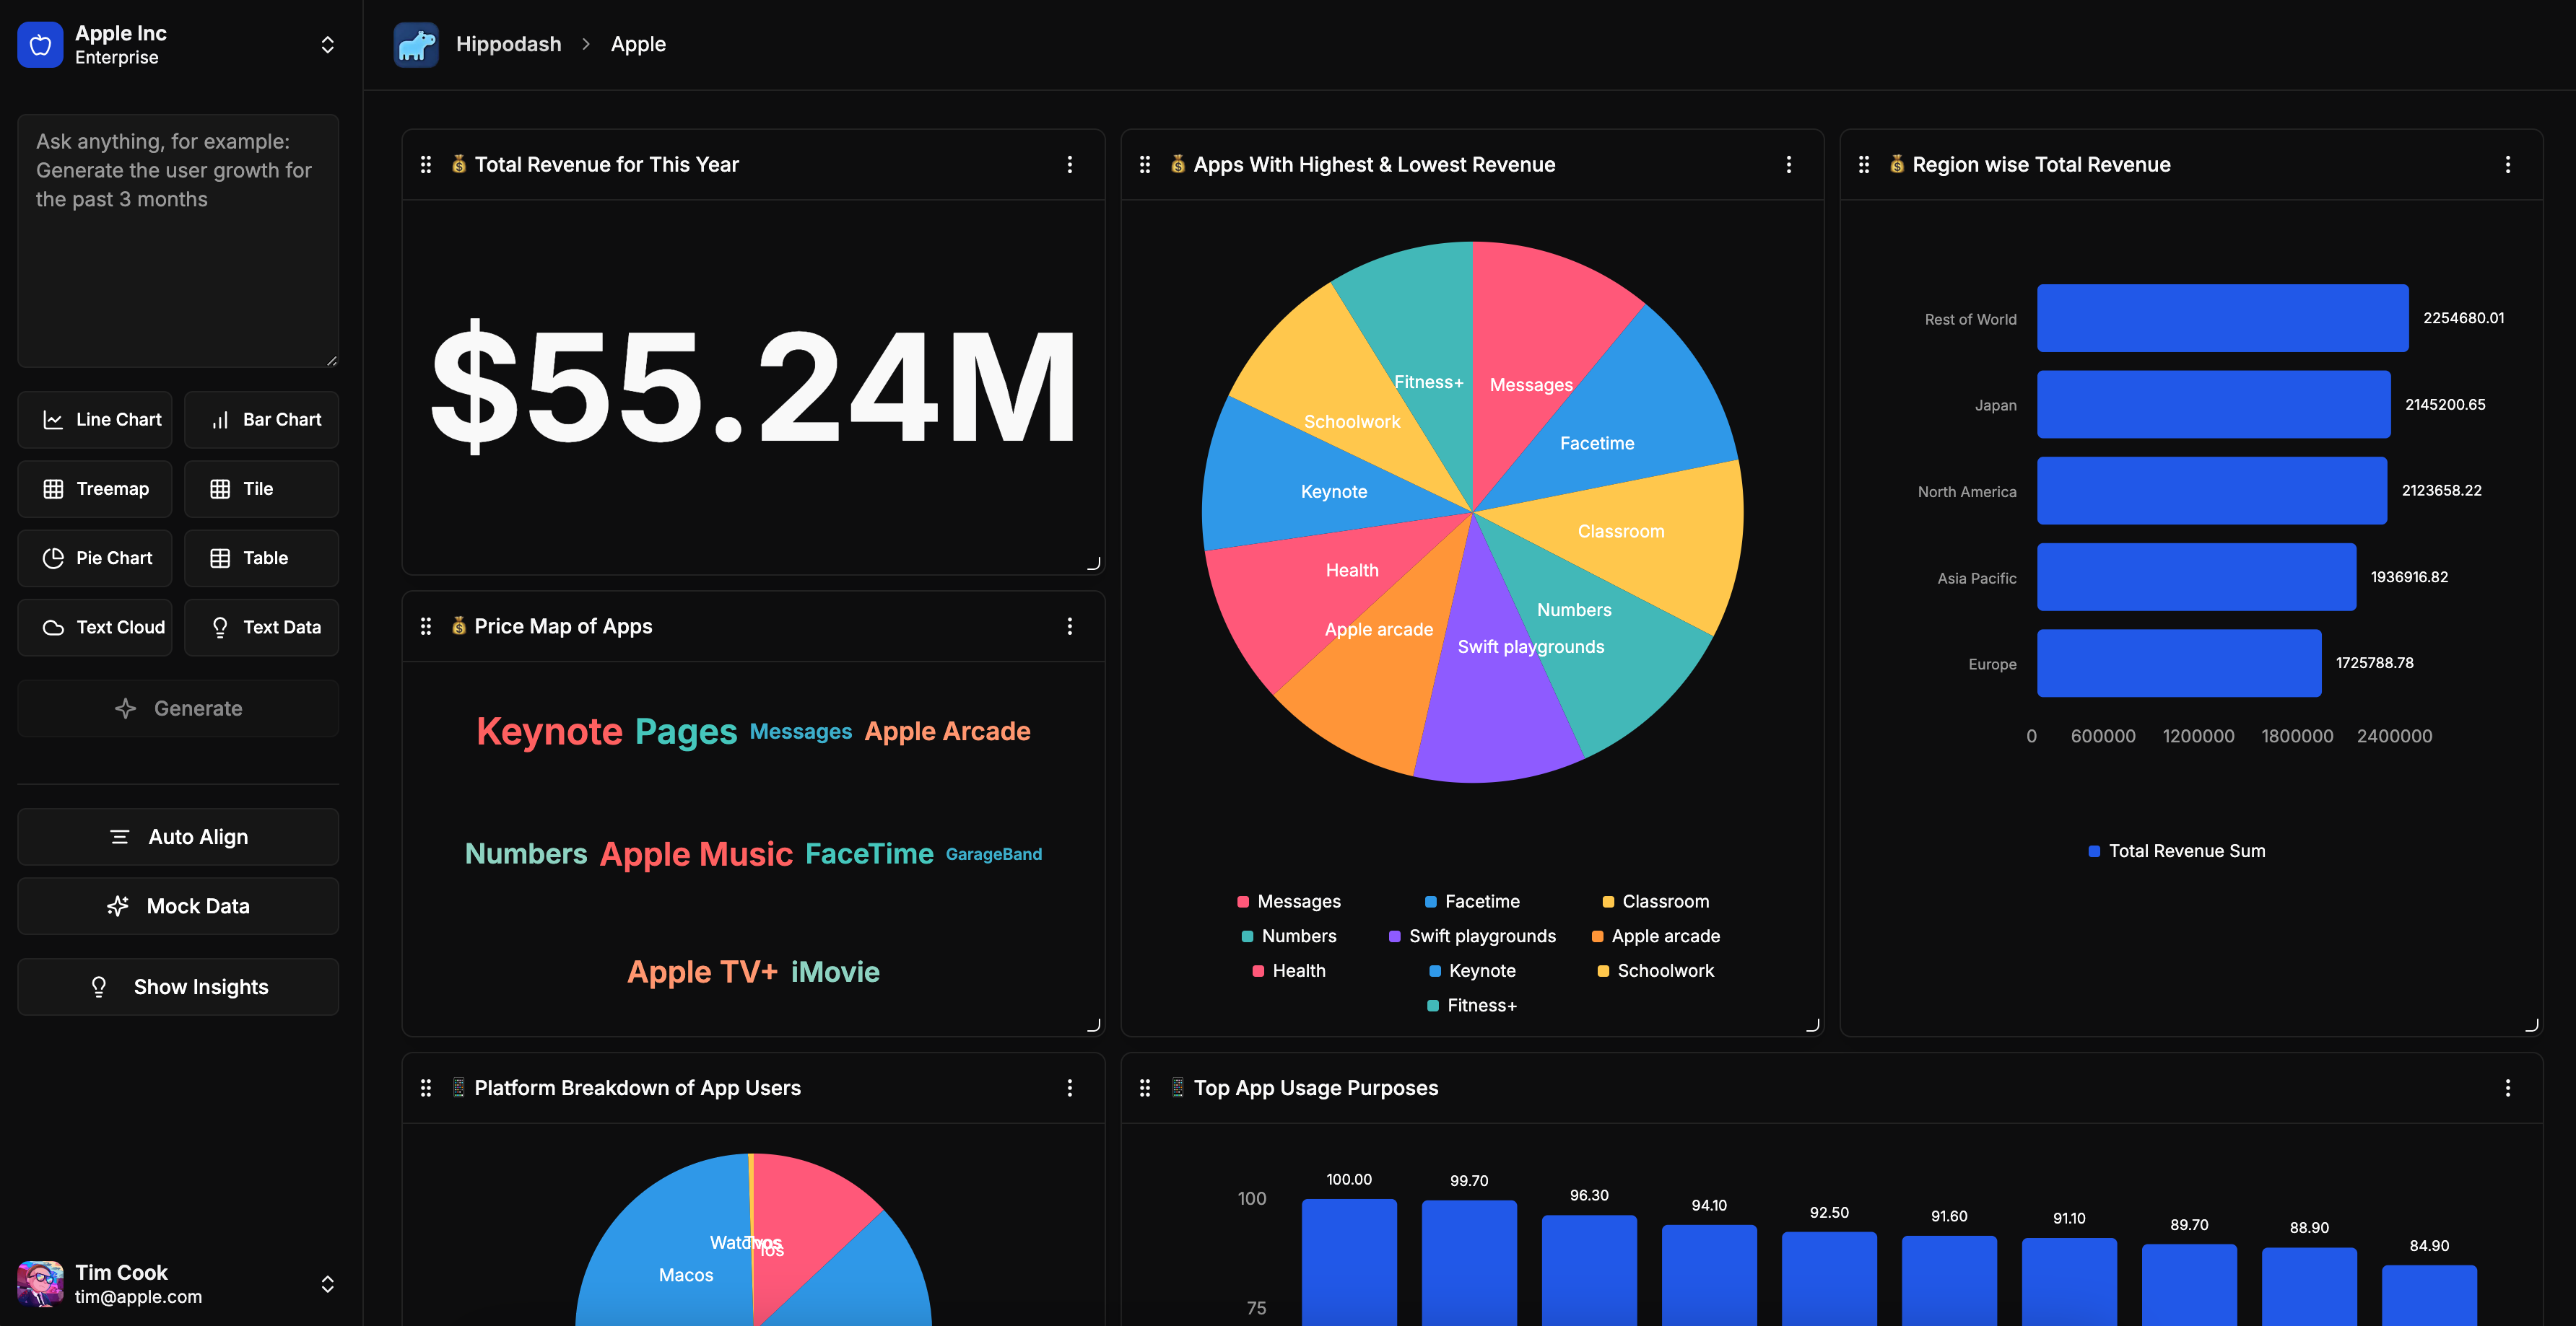Click the money bag icon beside Region wise Total Revenue

click(x=1897, y=164)
